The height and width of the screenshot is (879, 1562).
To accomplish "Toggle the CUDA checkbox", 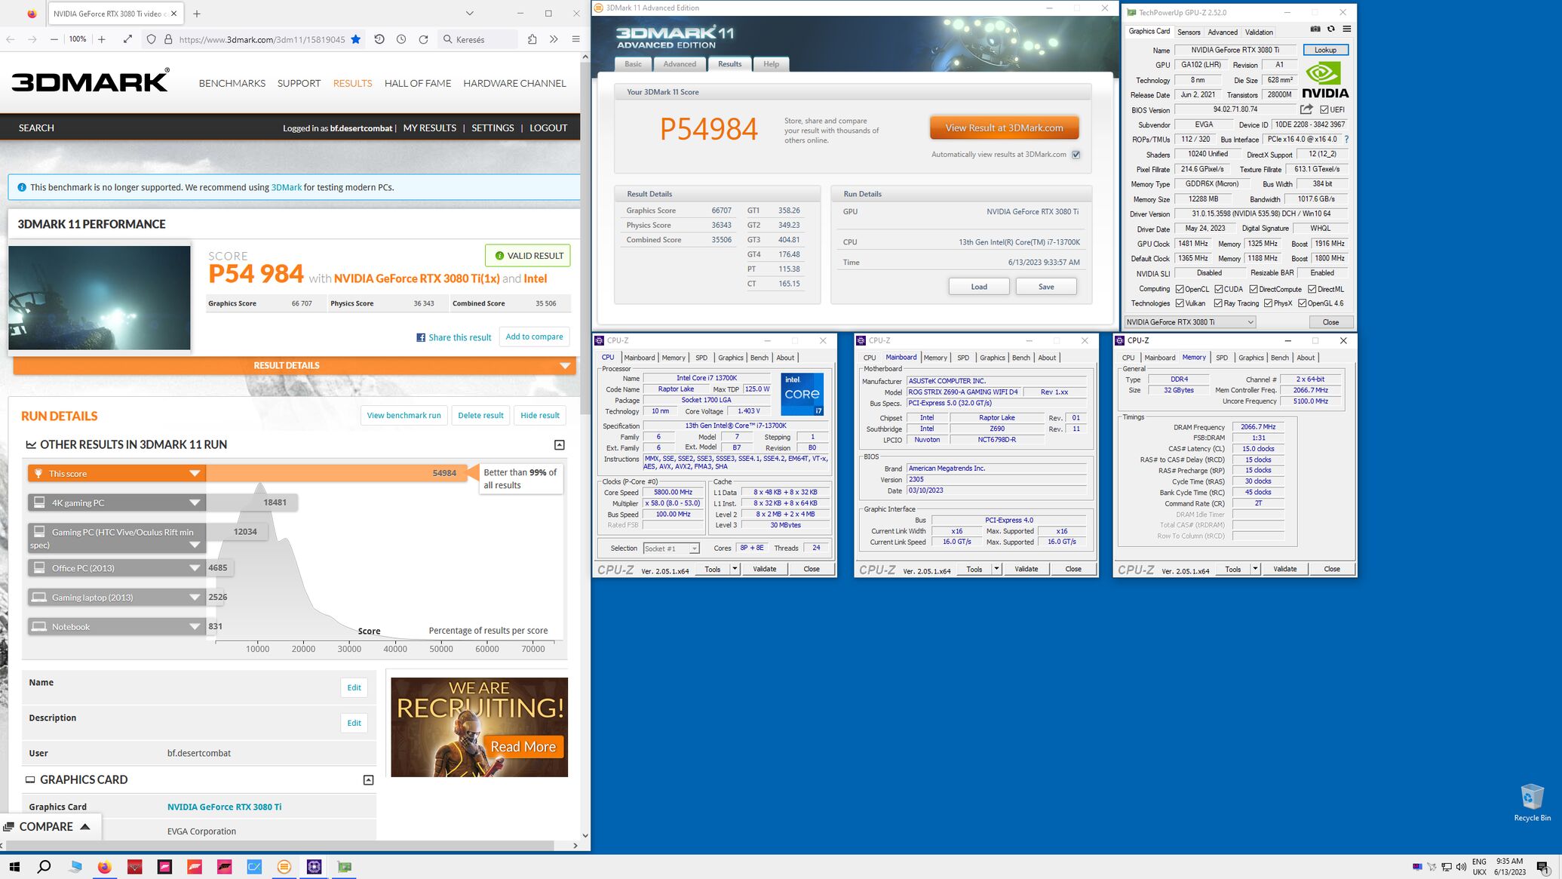I will [1219, 289].
